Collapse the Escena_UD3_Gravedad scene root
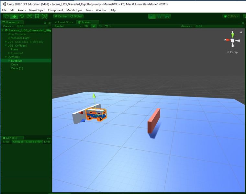Image resolution: width=246 pixels, height=194 pixels. (x=3, y=30)
